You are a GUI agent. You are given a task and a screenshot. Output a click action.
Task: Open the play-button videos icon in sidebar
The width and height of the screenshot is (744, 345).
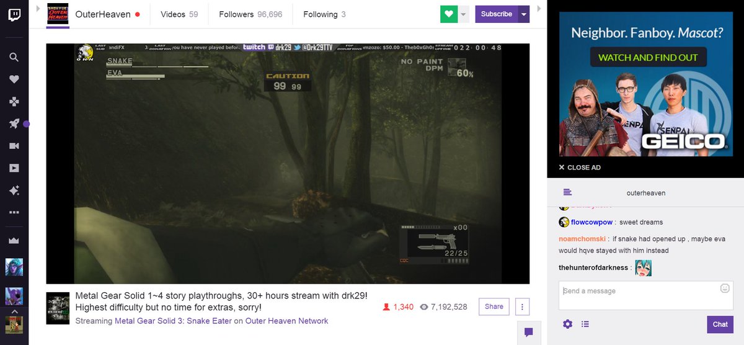click(x=14, y=168)
